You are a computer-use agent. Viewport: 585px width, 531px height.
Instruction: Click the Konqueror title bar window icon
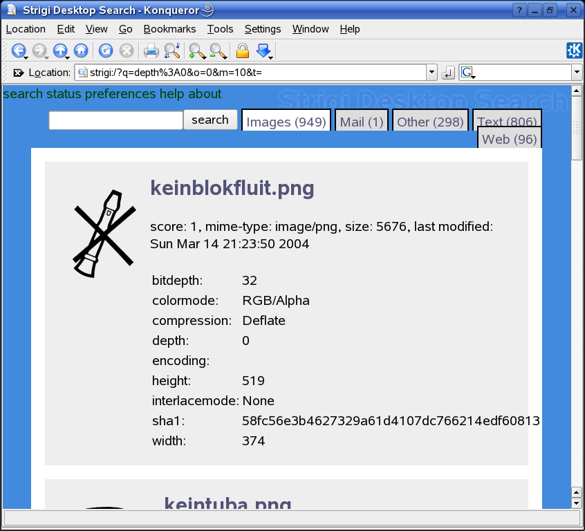(12, 10)
